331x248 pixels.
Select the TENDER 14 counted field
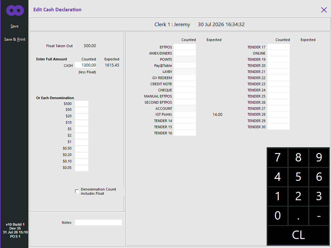[x=185, y=121]
